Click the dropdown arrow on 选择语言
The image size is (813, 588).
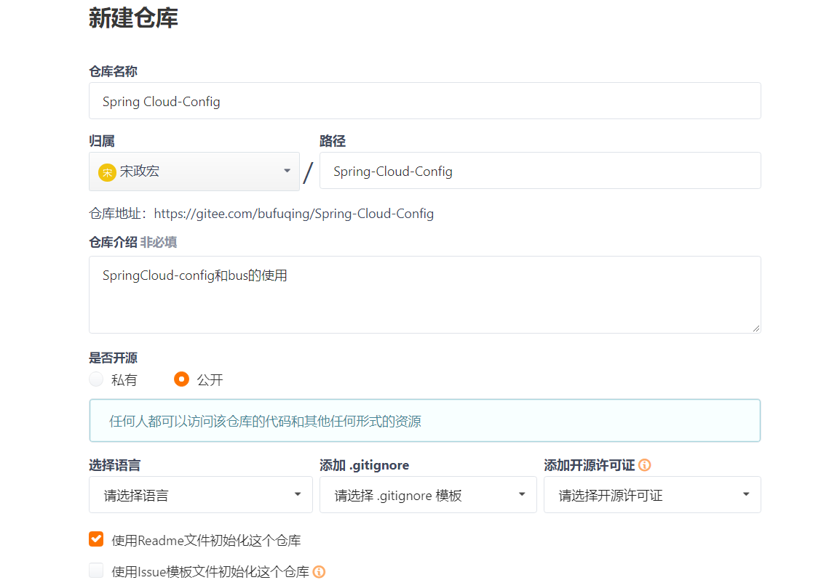pos(298,494)
